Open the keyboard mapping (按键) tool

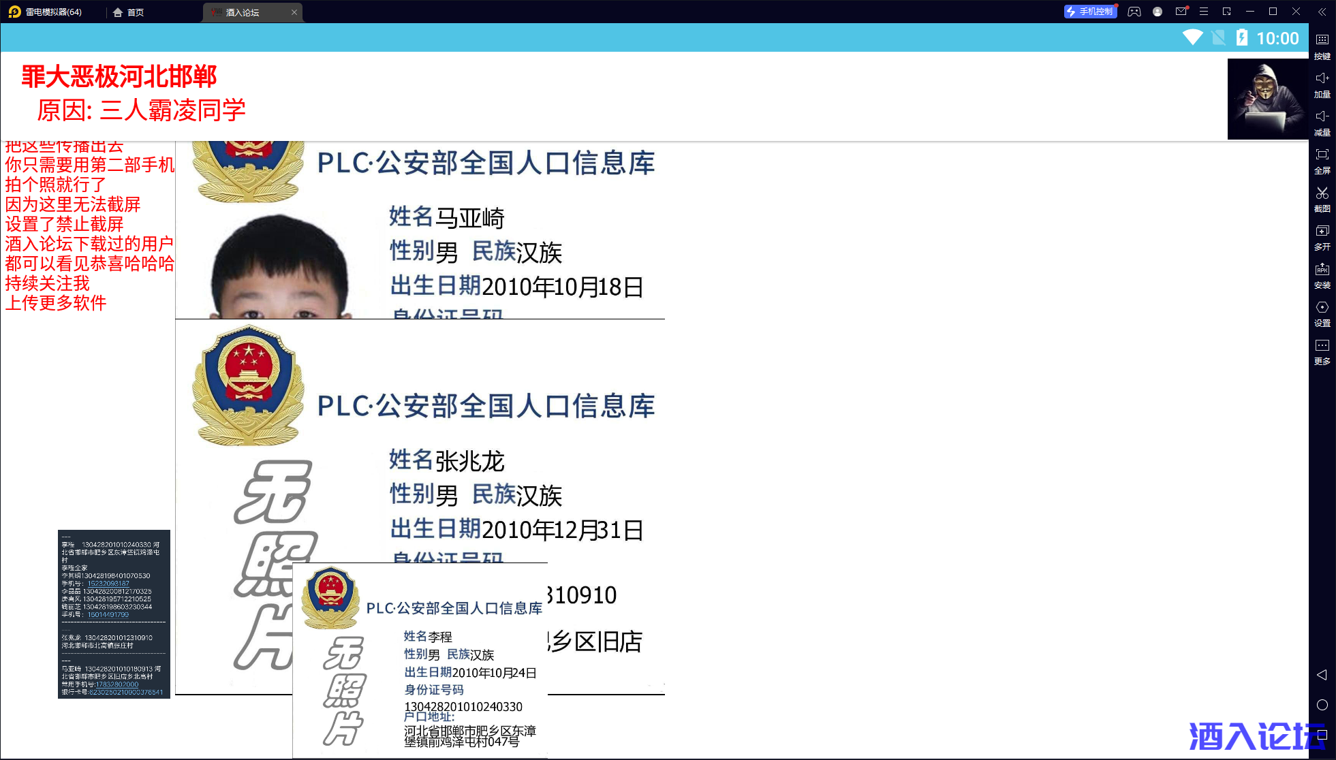tap(1322, 46)
